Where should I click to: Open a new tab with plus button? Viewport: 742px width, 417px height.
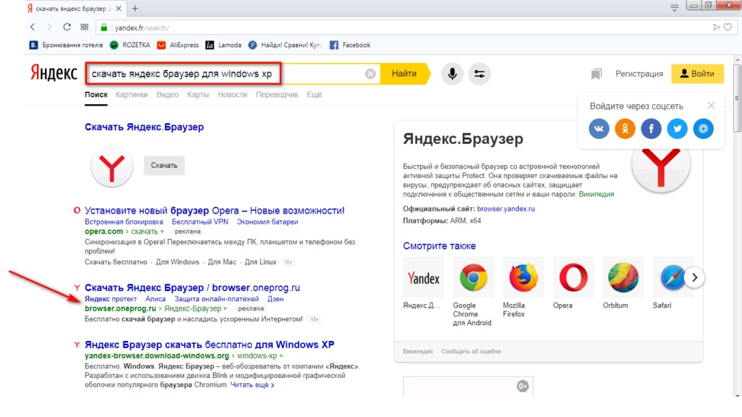click(135, 8)
